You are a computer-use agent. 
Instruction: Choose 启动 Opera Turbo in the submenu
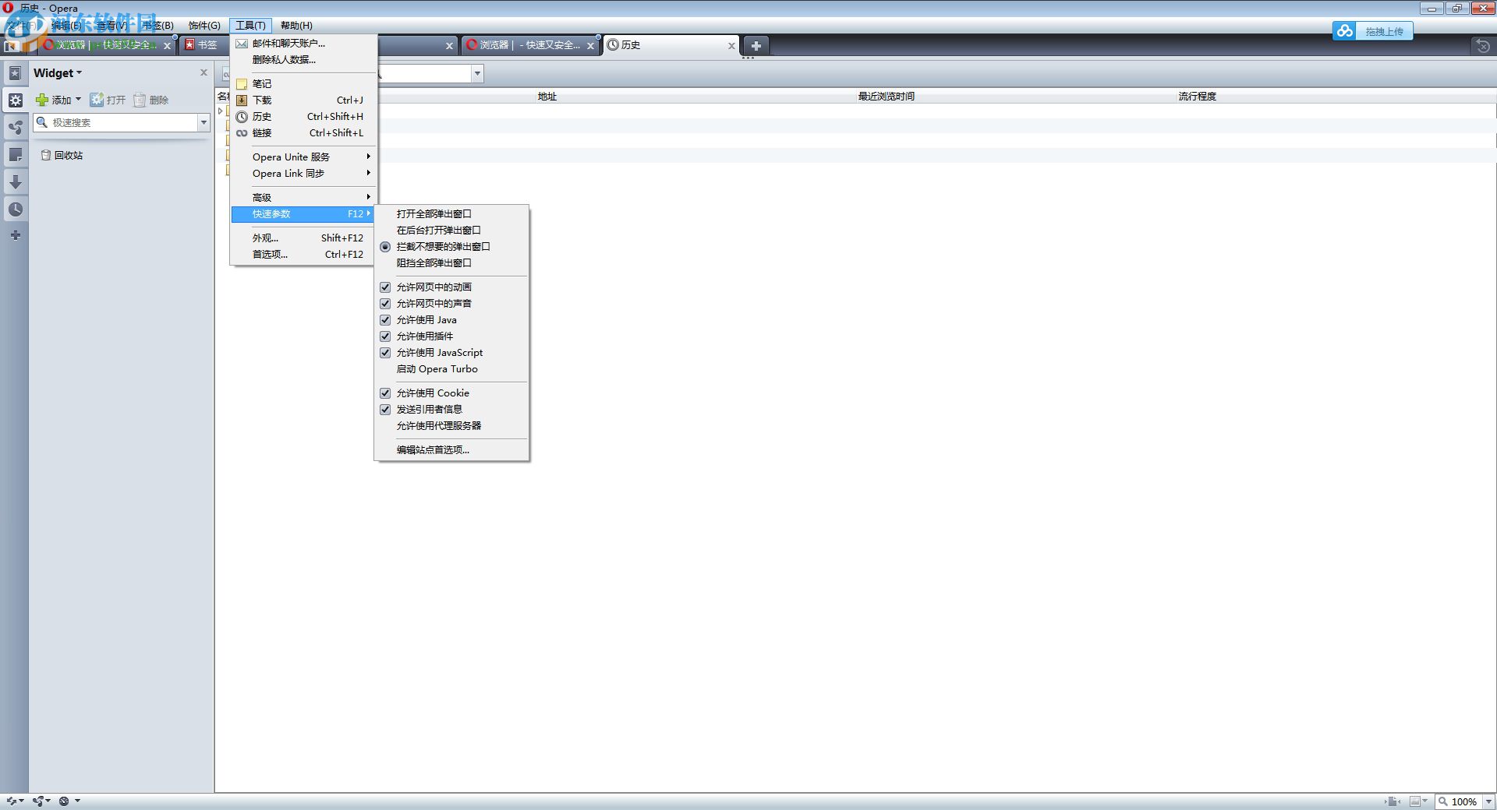pos(438,368)
